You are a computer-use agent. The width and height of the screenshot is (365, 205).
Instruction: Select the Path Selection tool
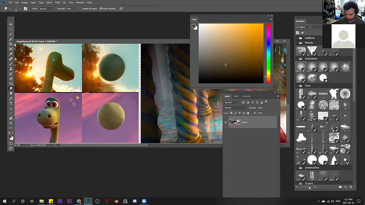click(x=10, y=108)
